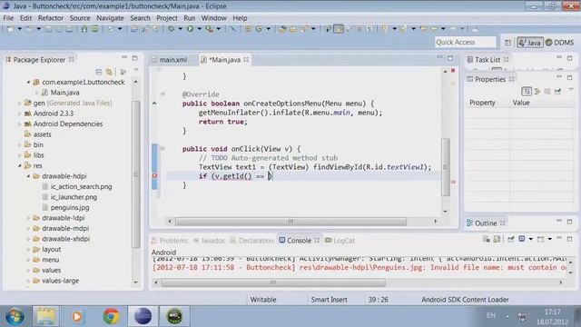This screenshot has width=581, height=327.
Task: Toggle Show Categories in Properties view
Action: tap(527, 91)
